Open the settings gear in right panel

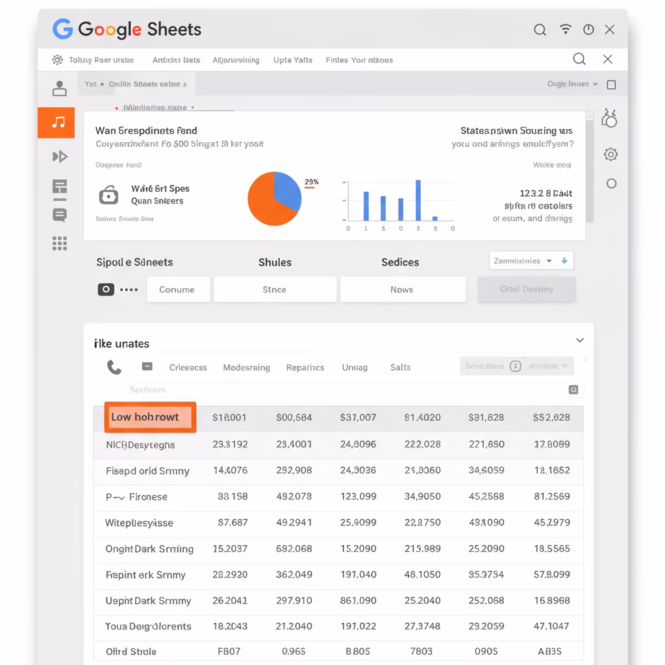coord(610,154)
